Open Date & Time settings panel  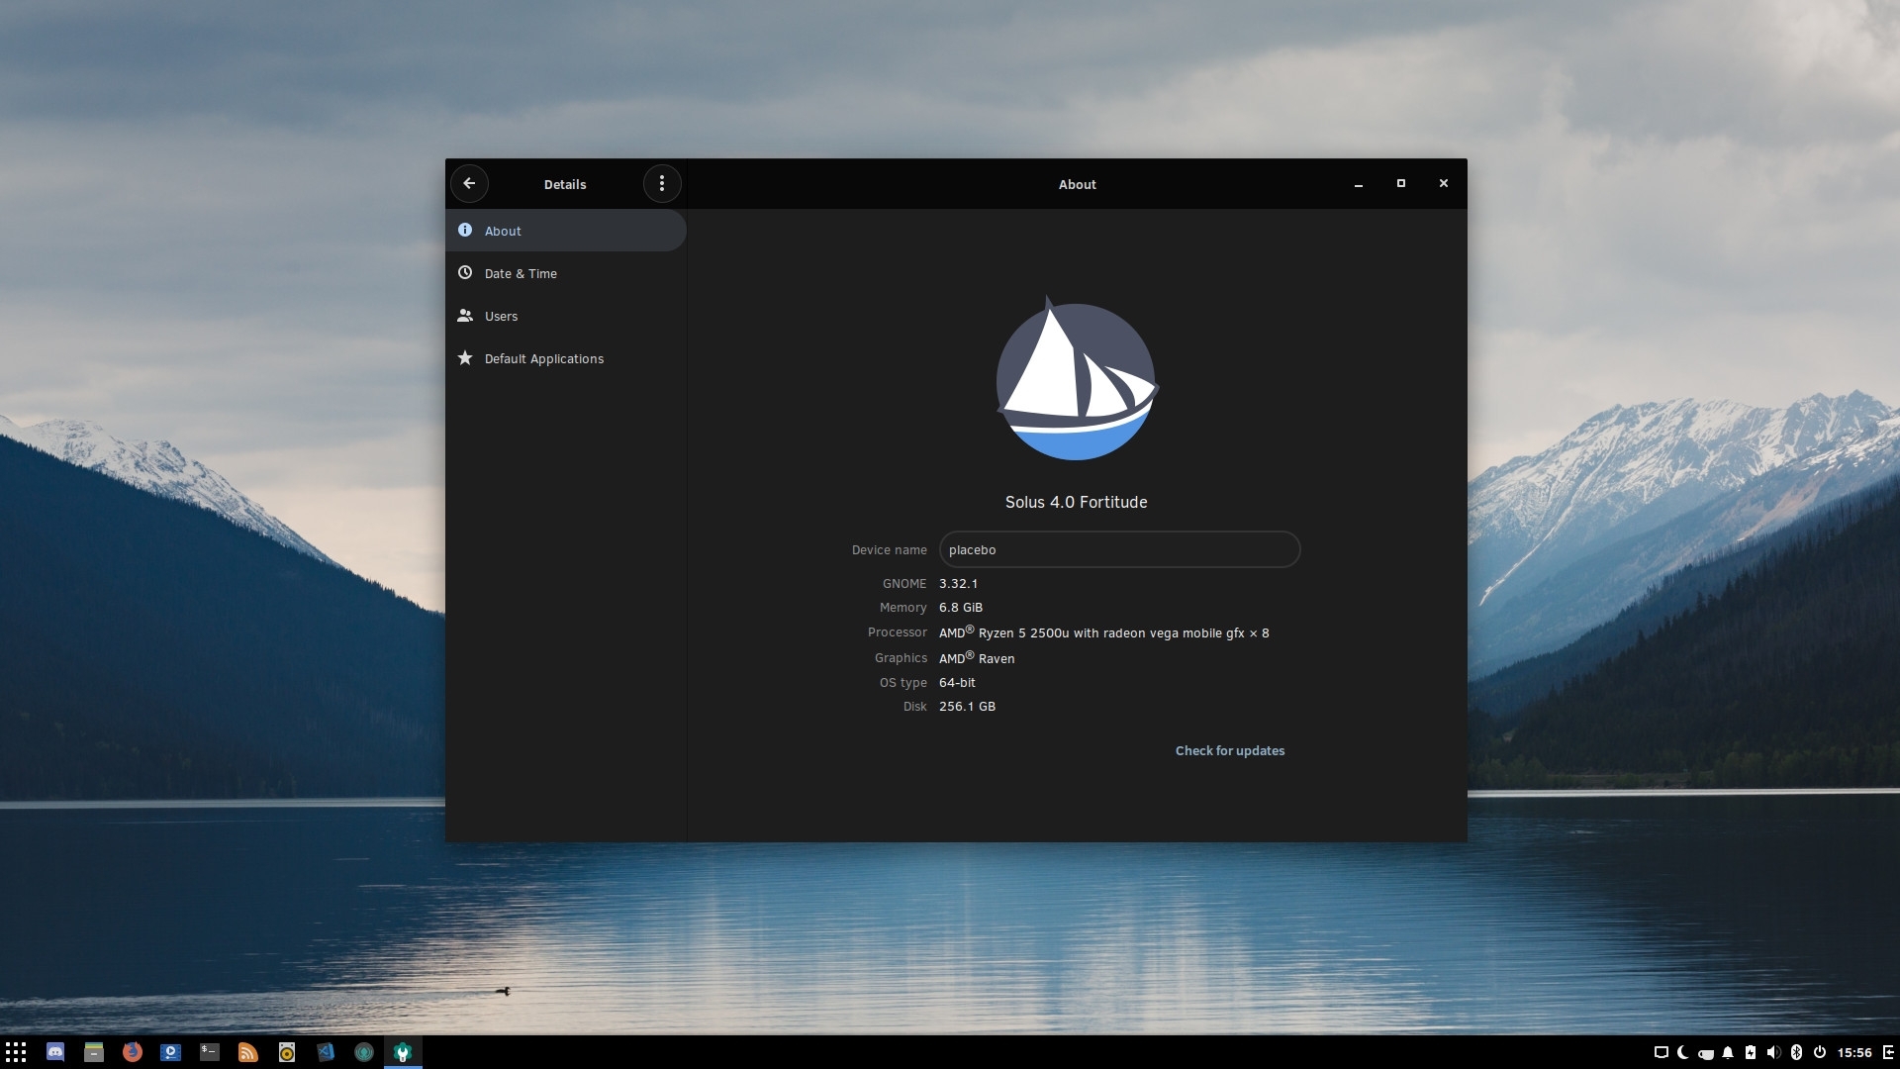tap(565, 273)
